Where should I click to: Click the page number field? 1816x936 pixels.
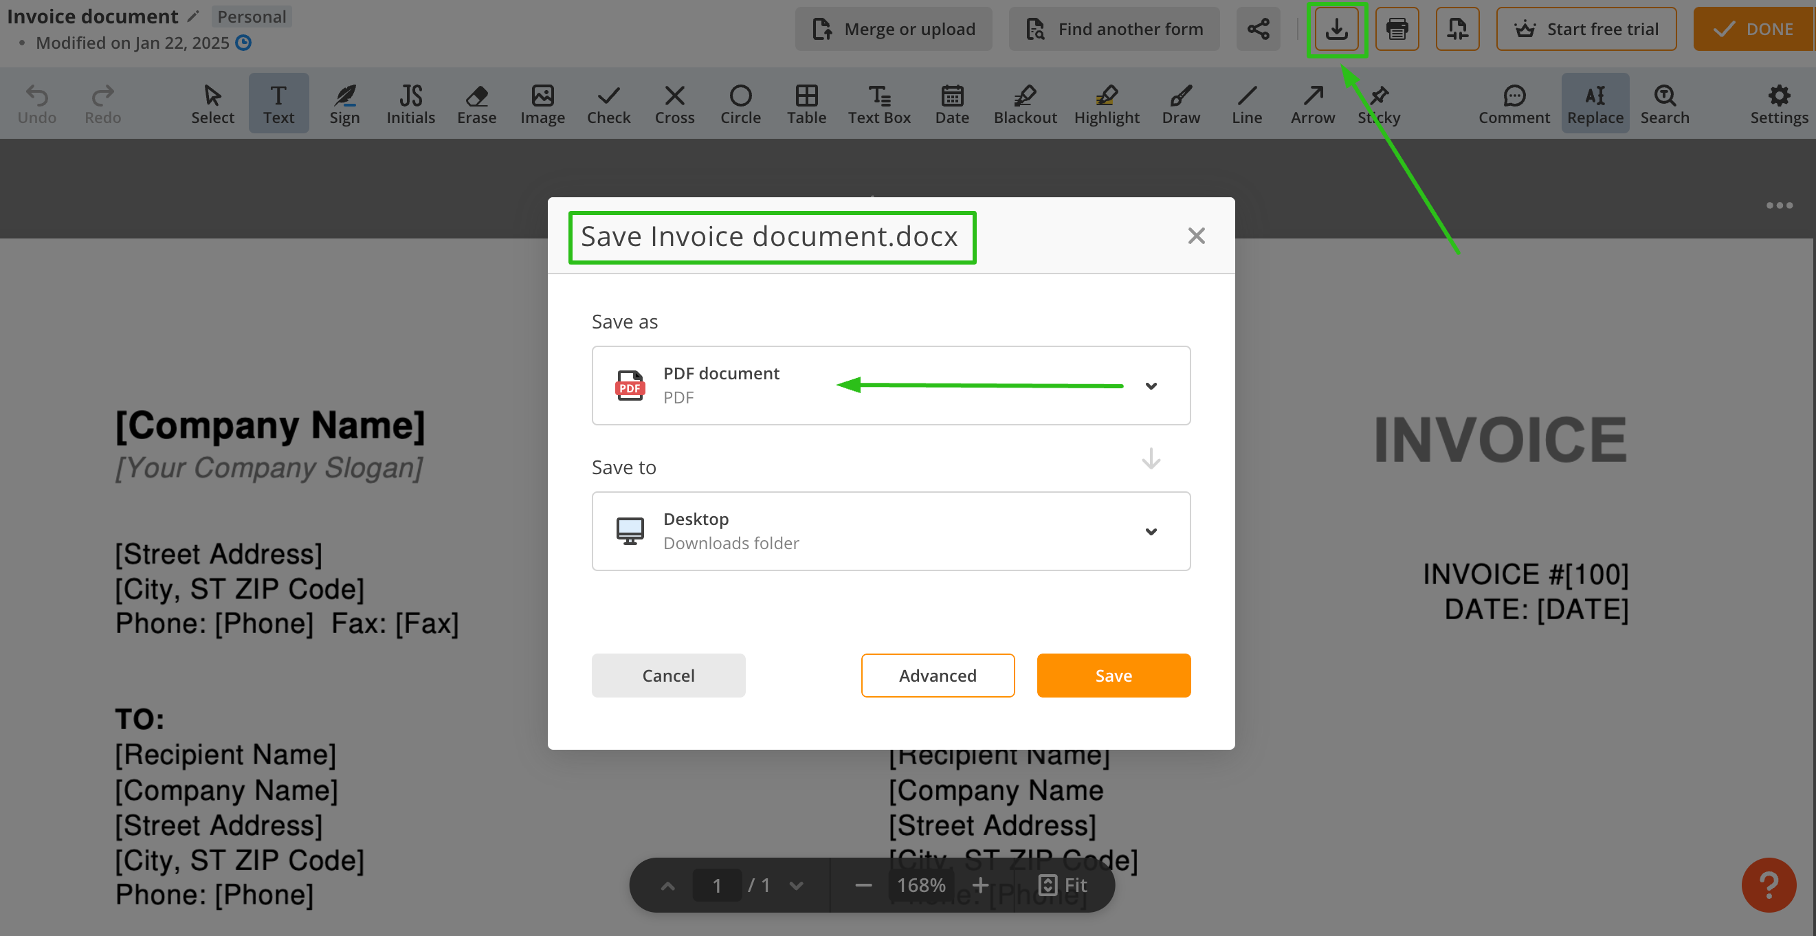(x=716, y=885)
